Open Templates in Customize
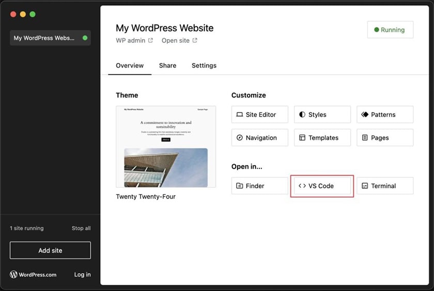This screenshot has height=291, width=434. click(322, 138)
